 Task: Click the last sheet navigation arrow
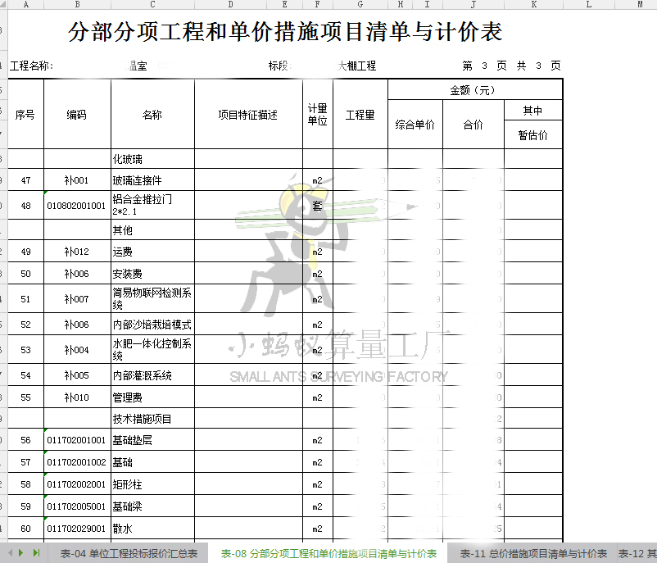click(x=36, y=553)
